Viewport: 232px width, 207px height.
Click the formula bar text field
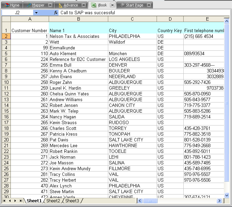pyautogui.click(x=142, y=13)
